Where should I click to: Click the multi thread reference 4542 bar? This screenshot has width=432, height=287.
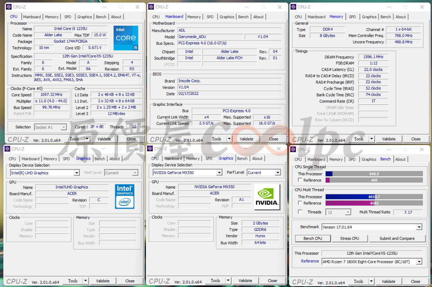click(374, 203)
